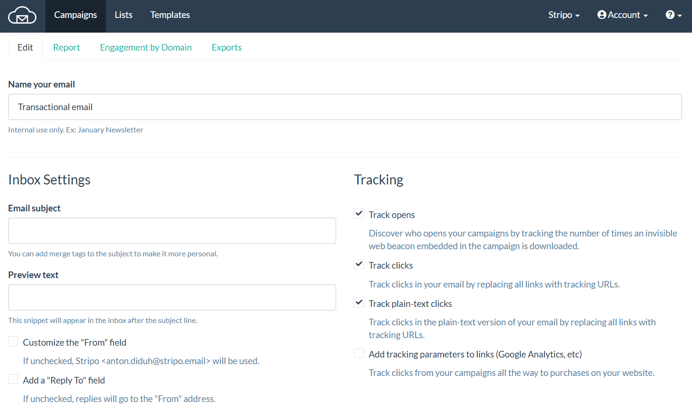Screen dimensions: 692x410
Task: Open the help question mark icon
Action: point(670,15)
